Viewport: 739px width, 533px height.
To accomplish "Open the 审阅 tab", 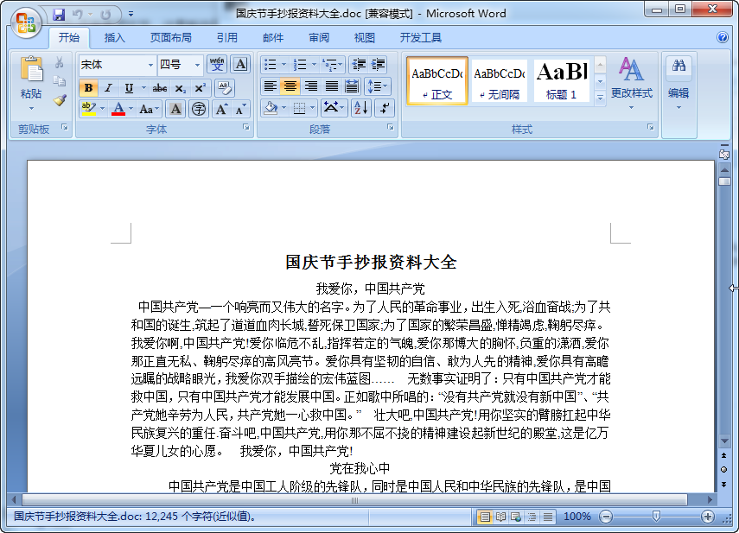I will (x=319, y=38).
